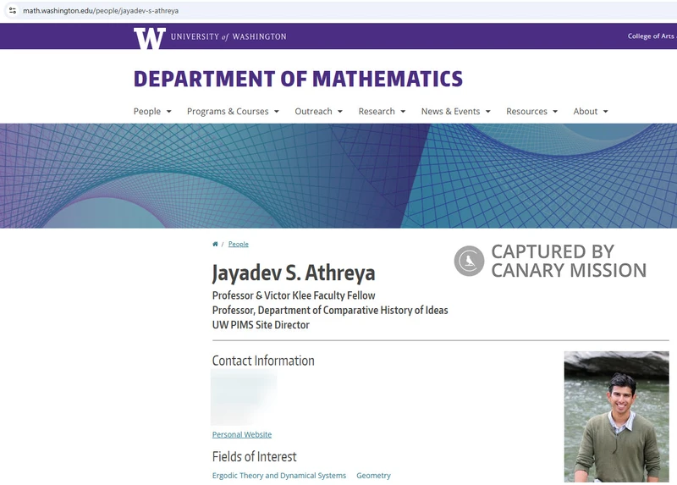Go to Department of Mathematics homepage title
This screenshot has width=677, height=485.
point(298,79)
